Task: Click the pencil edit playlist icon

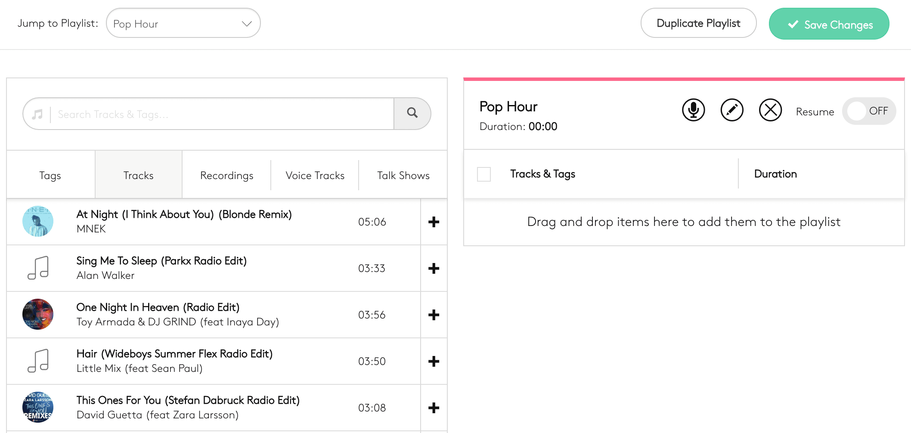Action: [x=732, y=110]
